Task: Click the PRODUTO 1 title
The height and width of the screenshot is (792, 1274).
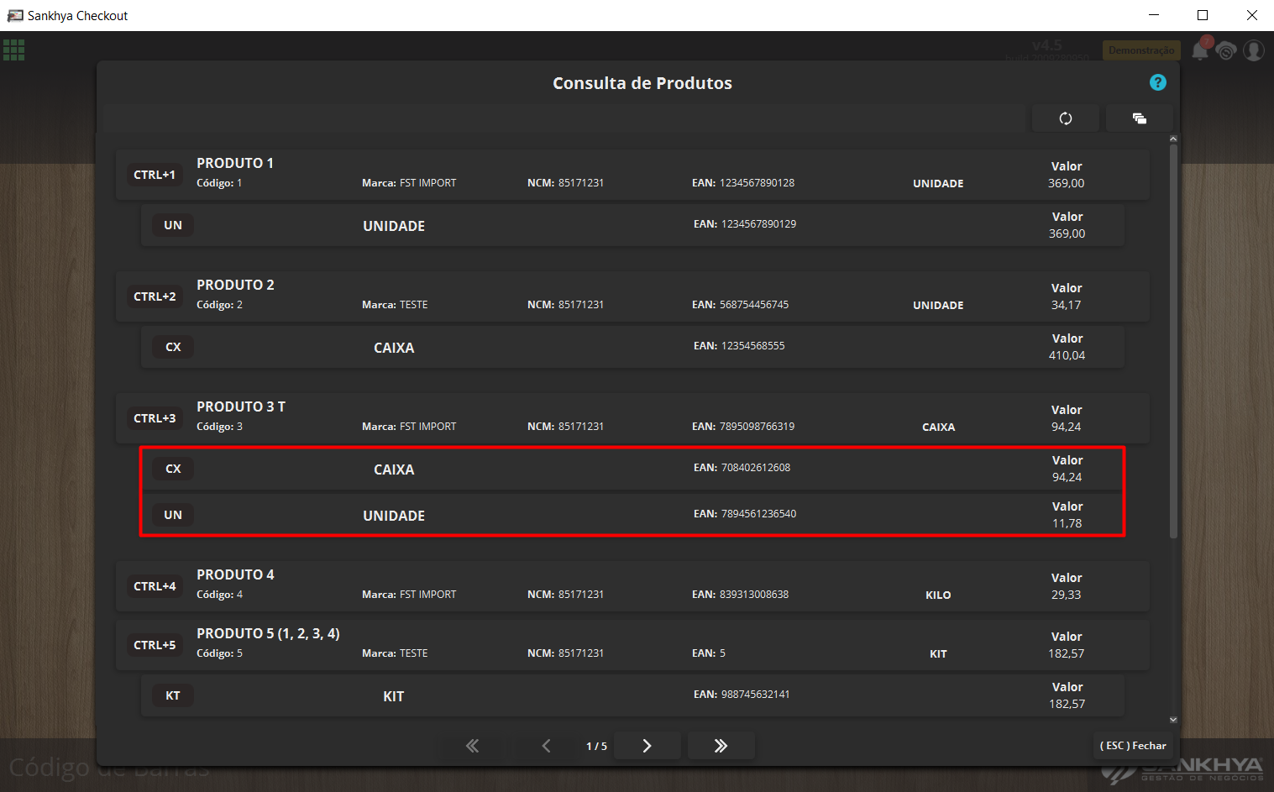Action: tap(235, 163)
